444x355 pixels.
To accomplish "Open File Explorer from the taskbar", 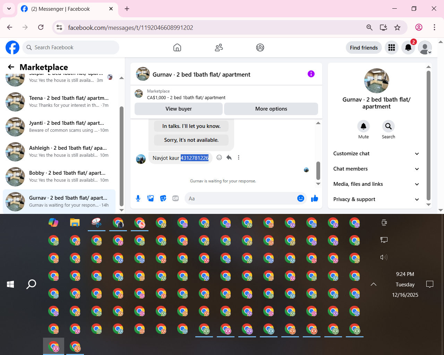I will 75,223.
